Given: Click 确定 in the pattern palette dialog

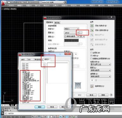Looking at the screenshot, I should 40,107.
